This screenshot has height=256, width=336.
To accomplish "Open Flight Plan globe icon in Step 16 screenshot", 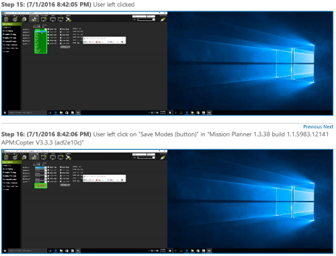I will point(15,157).
